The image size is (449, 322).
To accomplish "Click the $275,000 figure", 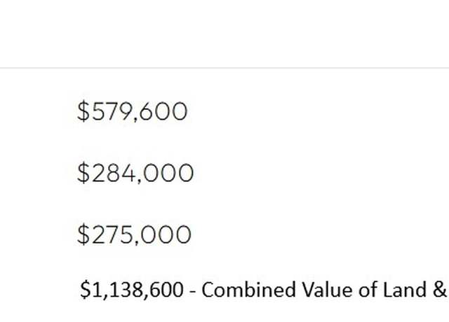I will pos(134,234).
